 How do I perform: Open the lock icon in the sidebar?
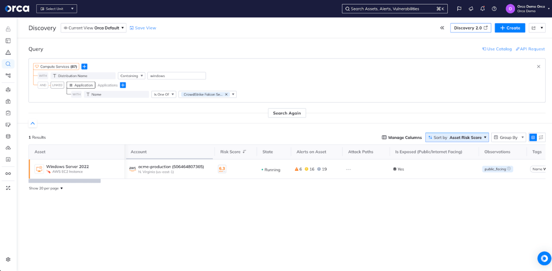pyautogui.click(x=8, y=29)
